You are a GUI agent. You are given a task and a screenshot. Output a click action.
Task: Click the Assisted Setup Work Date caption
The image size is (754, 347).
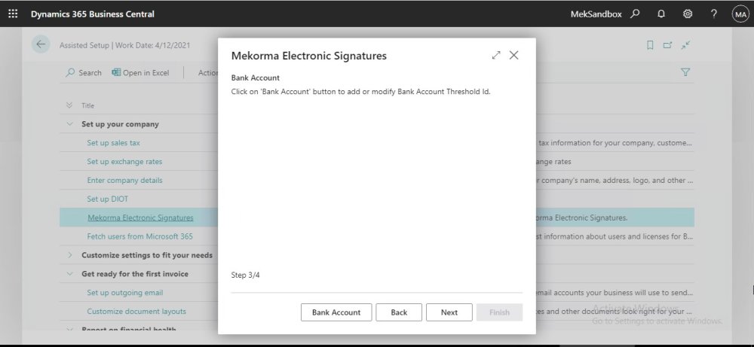(125, 45)
